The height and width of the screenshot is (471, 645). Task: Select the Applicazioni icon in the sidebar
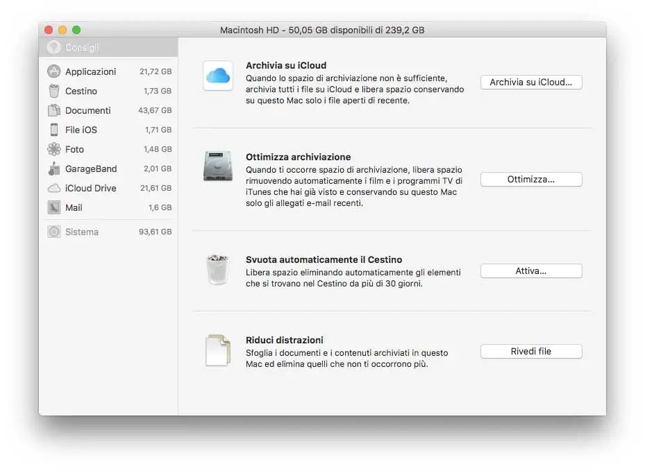(53, 71)
